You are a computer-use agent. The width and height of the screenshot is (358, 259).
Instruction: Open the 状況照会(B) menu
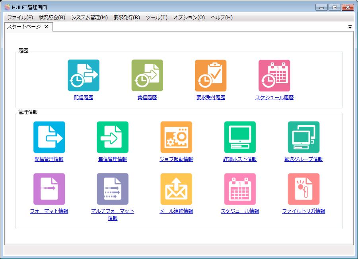coord(52,18)
